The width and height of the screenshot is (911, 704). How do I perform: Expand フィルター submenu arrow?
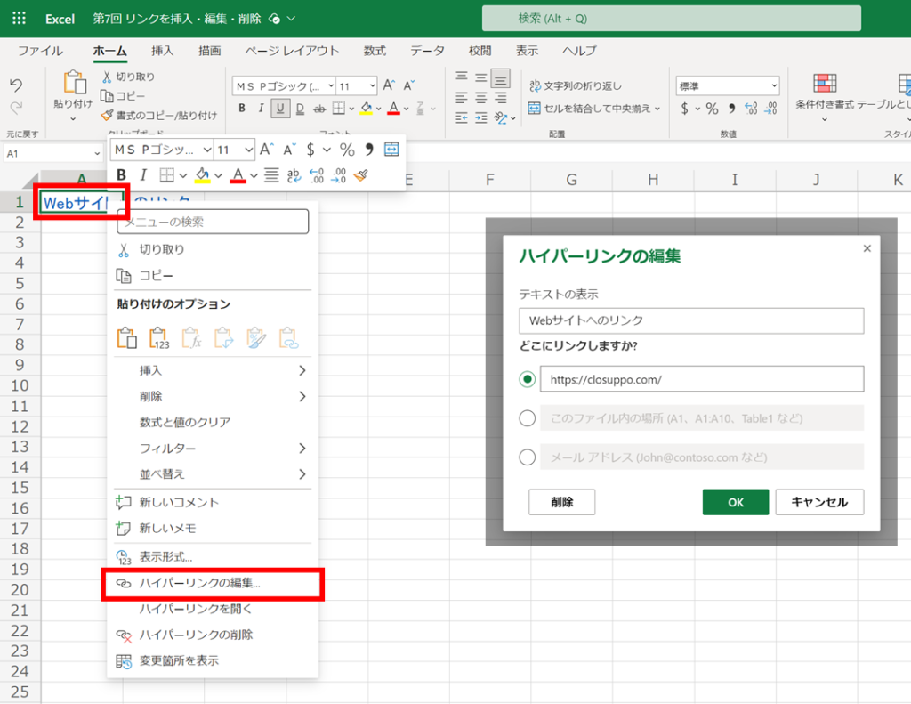coord(302,449)
